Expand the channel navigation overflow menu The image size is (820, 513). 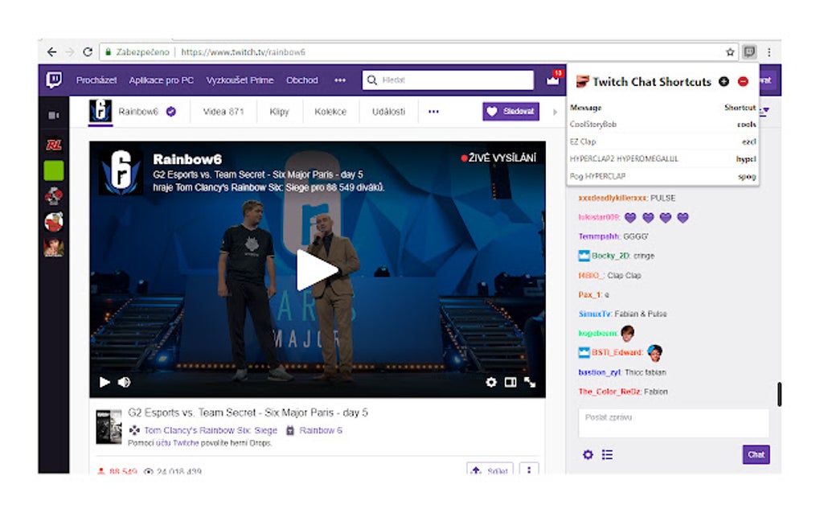point(434,113)
